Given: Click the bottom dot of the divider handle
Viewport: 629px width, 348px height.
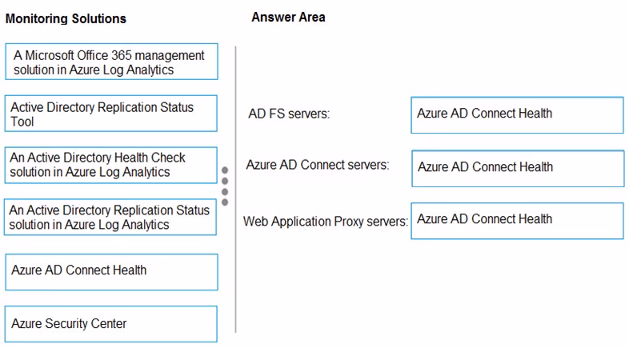Looking at the screenshot, I should 225,202.
